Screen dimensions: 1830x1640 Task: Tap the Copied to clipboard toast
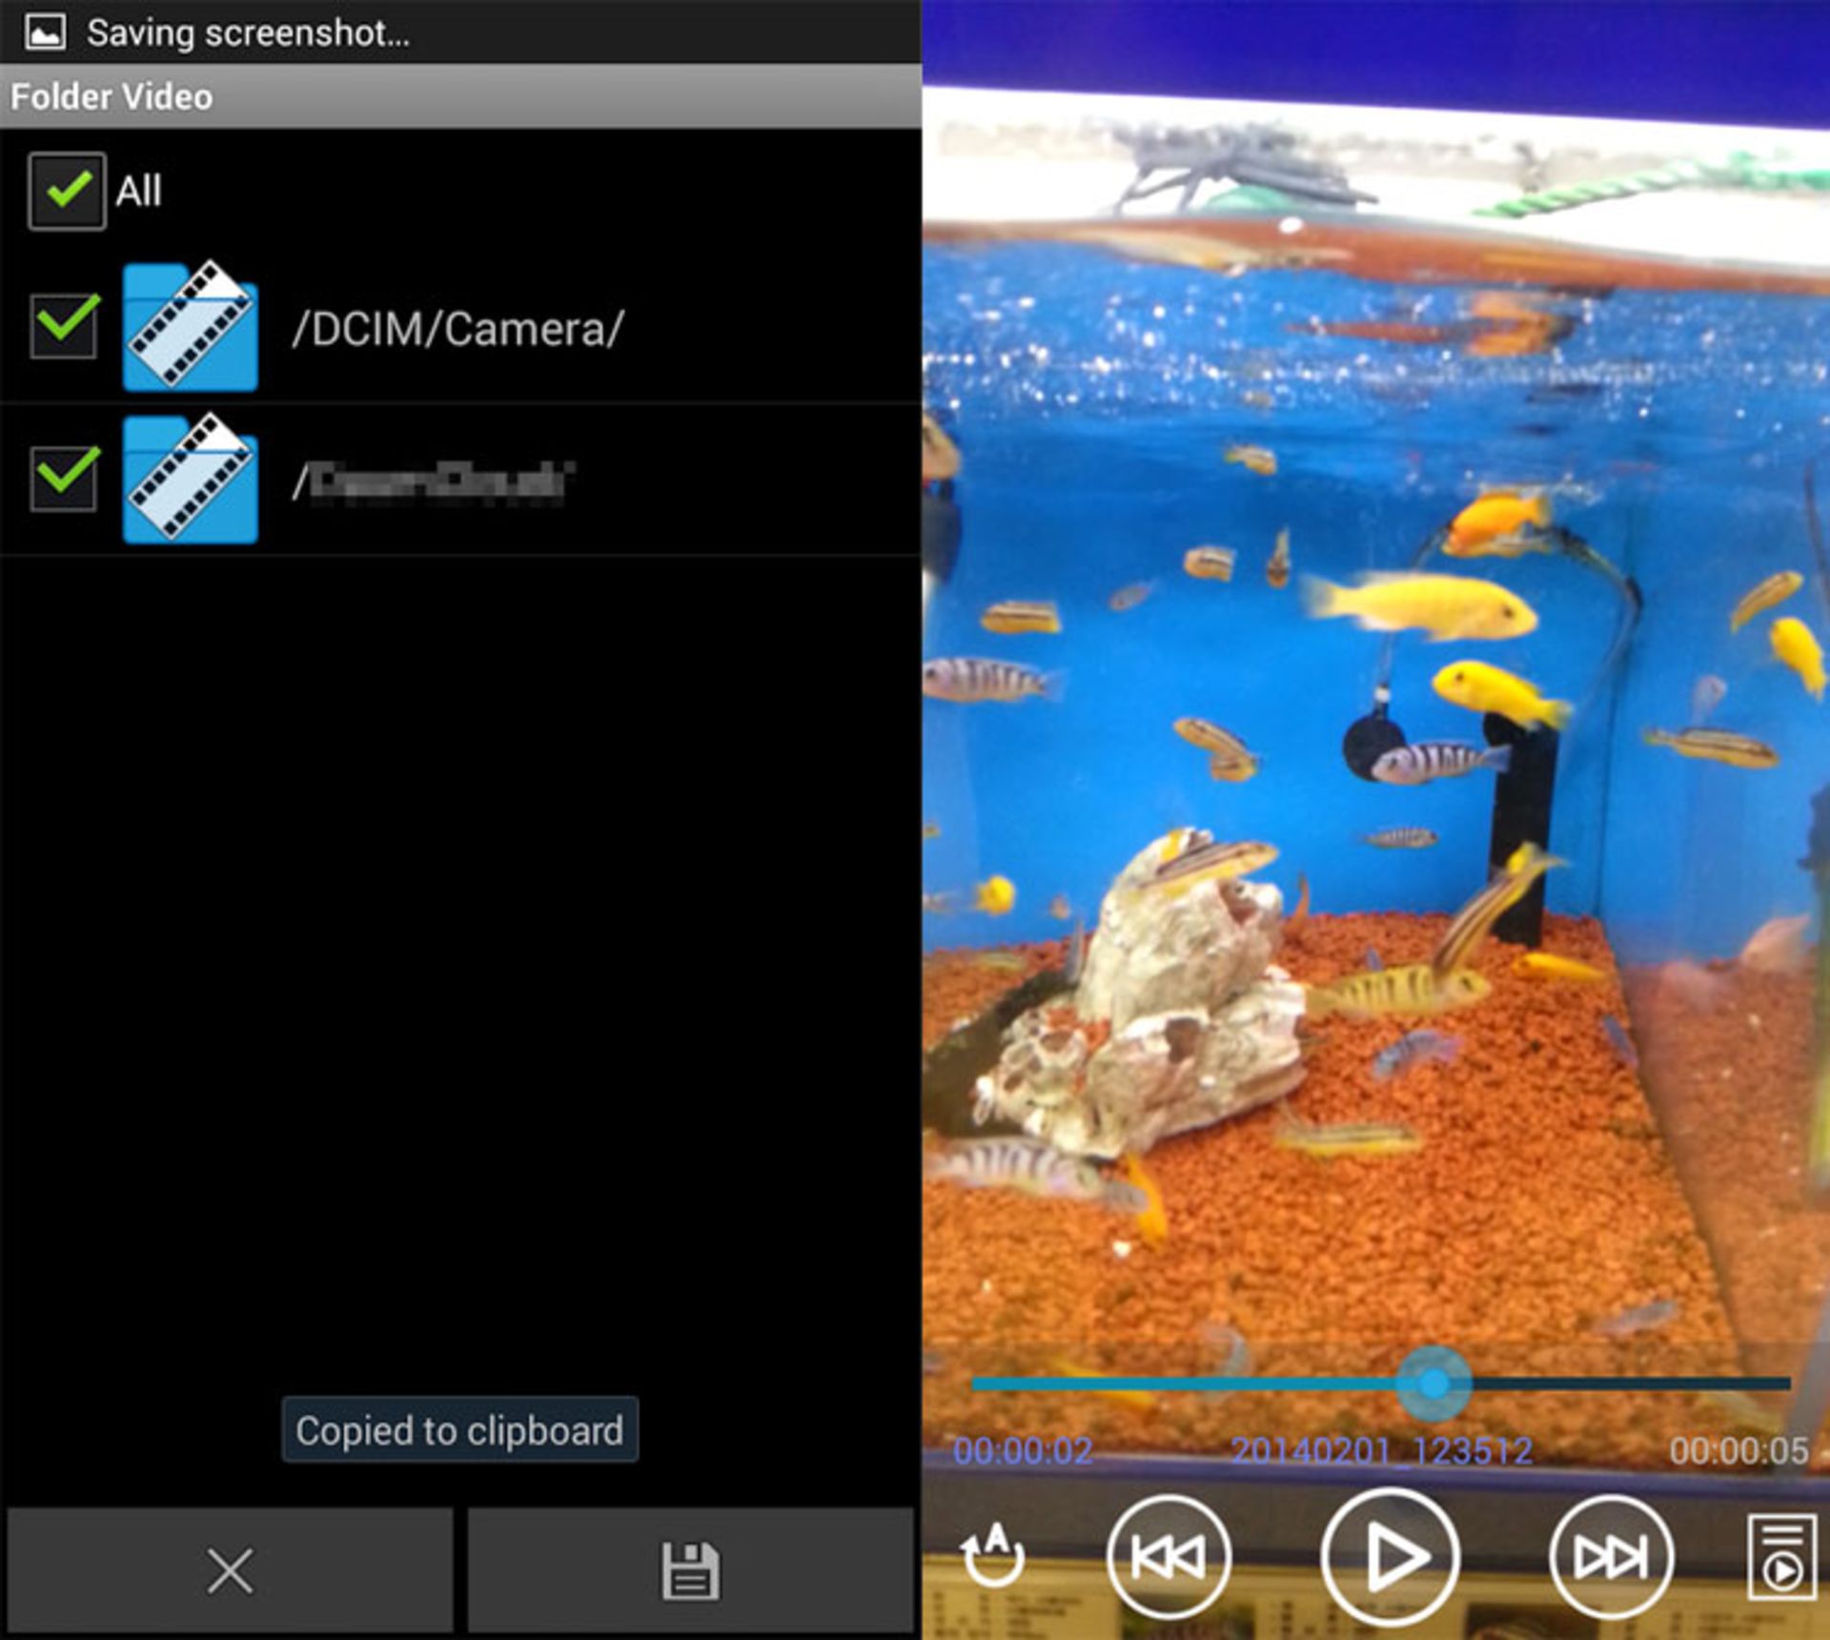tap(459, 1429)
